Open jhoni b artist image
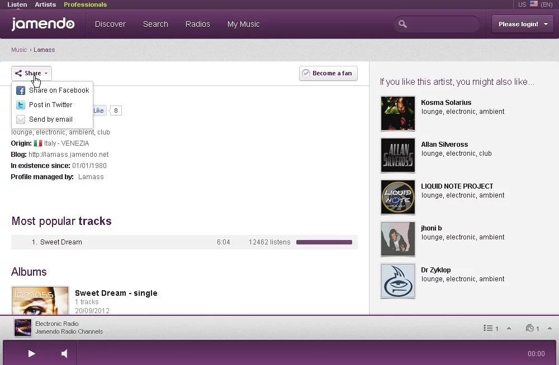 click(x=398, y=239)
